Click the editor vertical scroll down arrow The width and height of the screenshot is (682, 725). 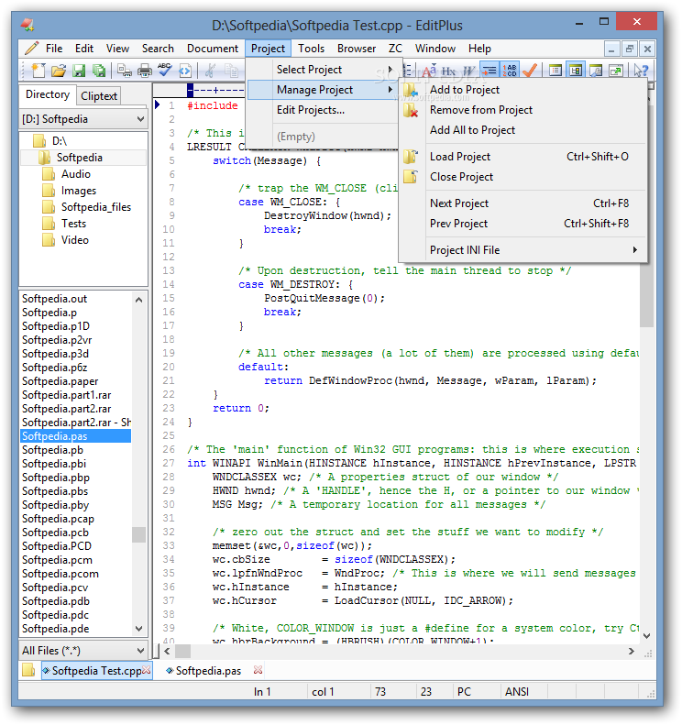[x=647, y=636]
